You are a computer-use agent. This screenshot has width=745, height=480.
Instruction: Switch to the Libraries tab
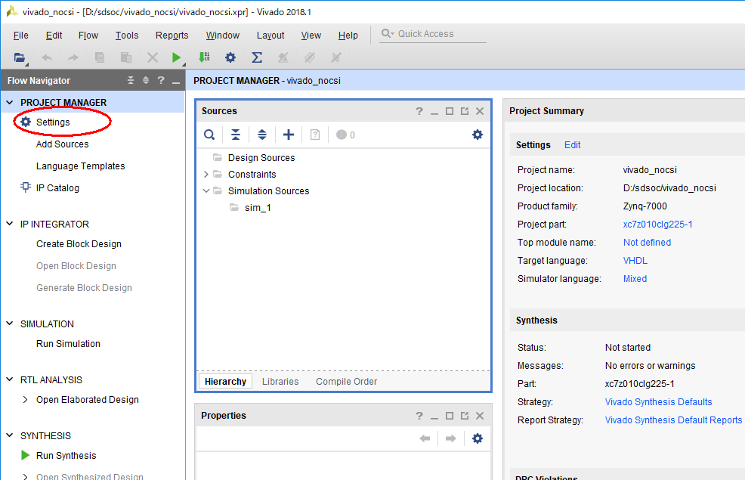click(x=280, y=382)
